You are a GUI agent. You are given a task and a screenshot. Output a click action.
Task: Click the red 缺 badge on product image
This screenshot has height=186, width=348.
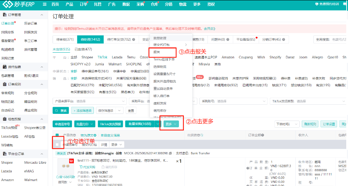71,161
